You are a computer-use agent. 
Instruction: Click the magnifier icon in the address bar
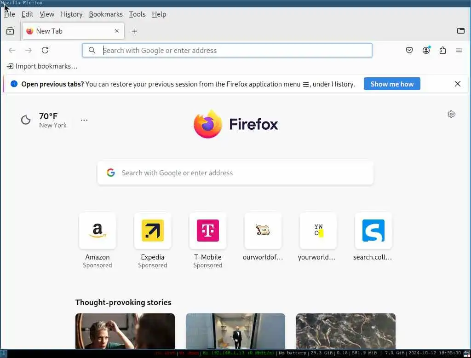click(x=92, y=50)
